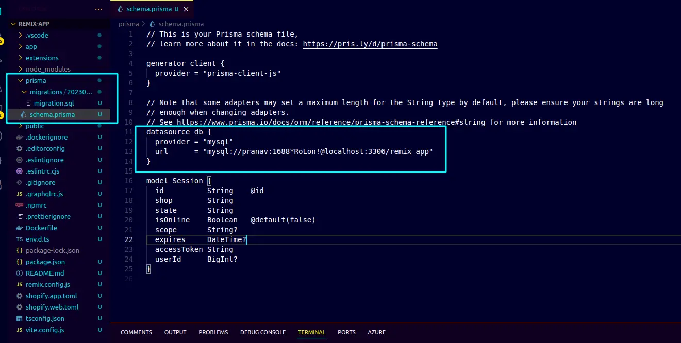This screenshot has width=681, height=343.
Task: Click the .dockerignore whale icon
Action: [x=20, y=137]
